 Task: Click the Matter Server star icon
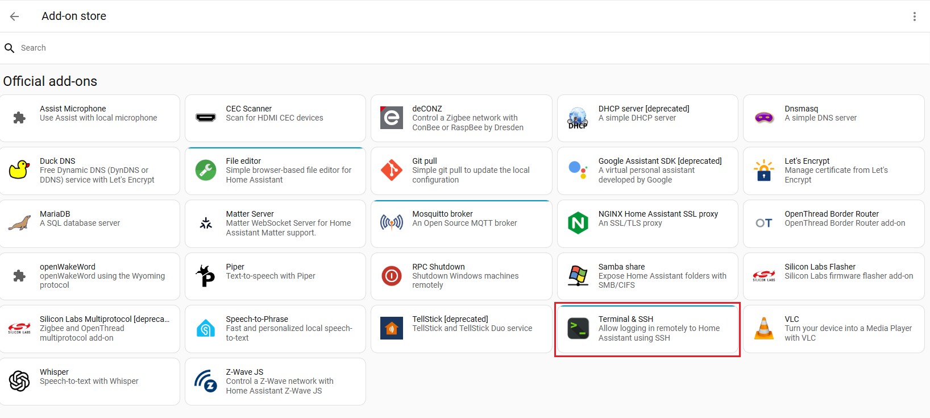[205, 223]
